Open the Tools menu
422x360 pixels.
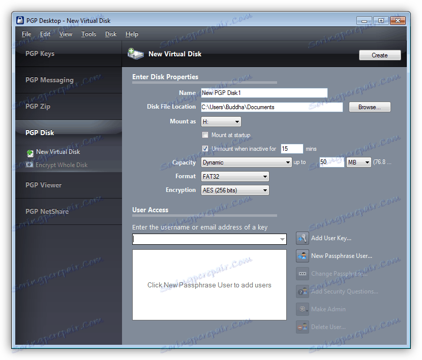pos(89,34)
